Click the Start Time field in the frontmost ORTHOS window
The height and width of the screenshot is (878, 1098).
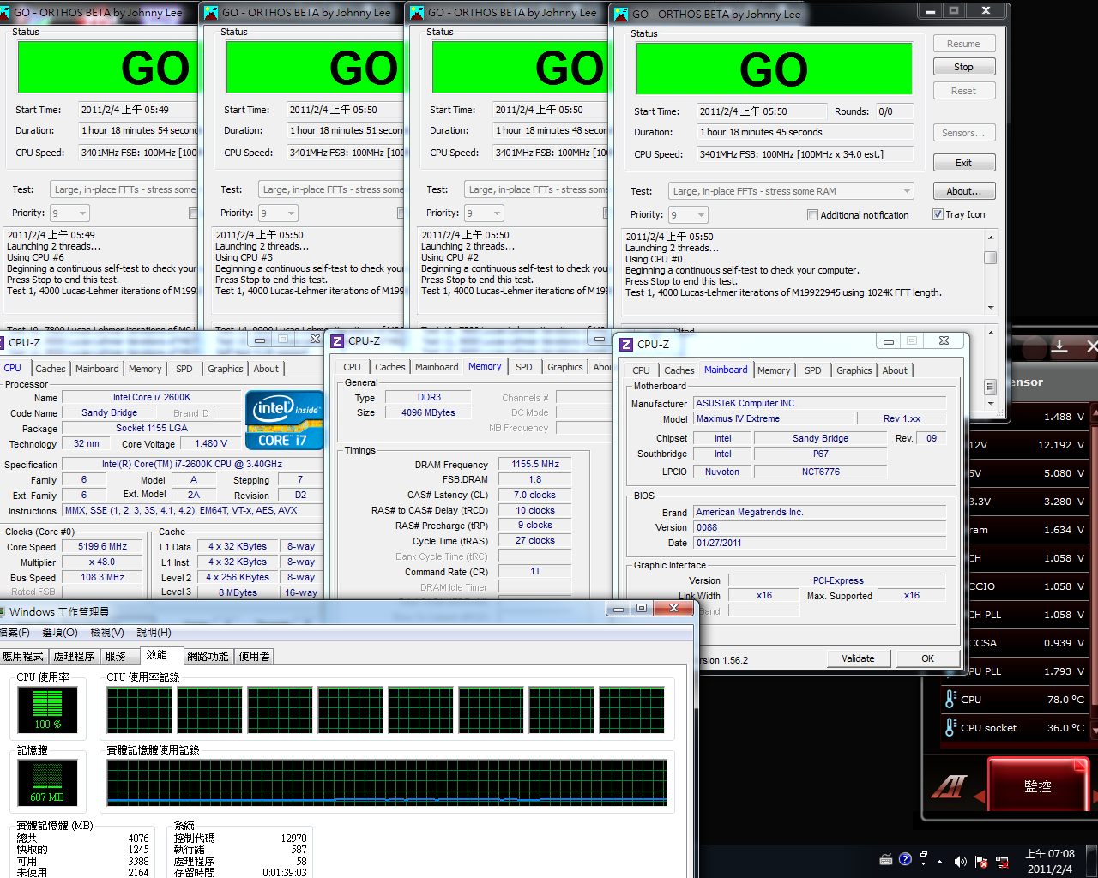(x=762, y=111)
